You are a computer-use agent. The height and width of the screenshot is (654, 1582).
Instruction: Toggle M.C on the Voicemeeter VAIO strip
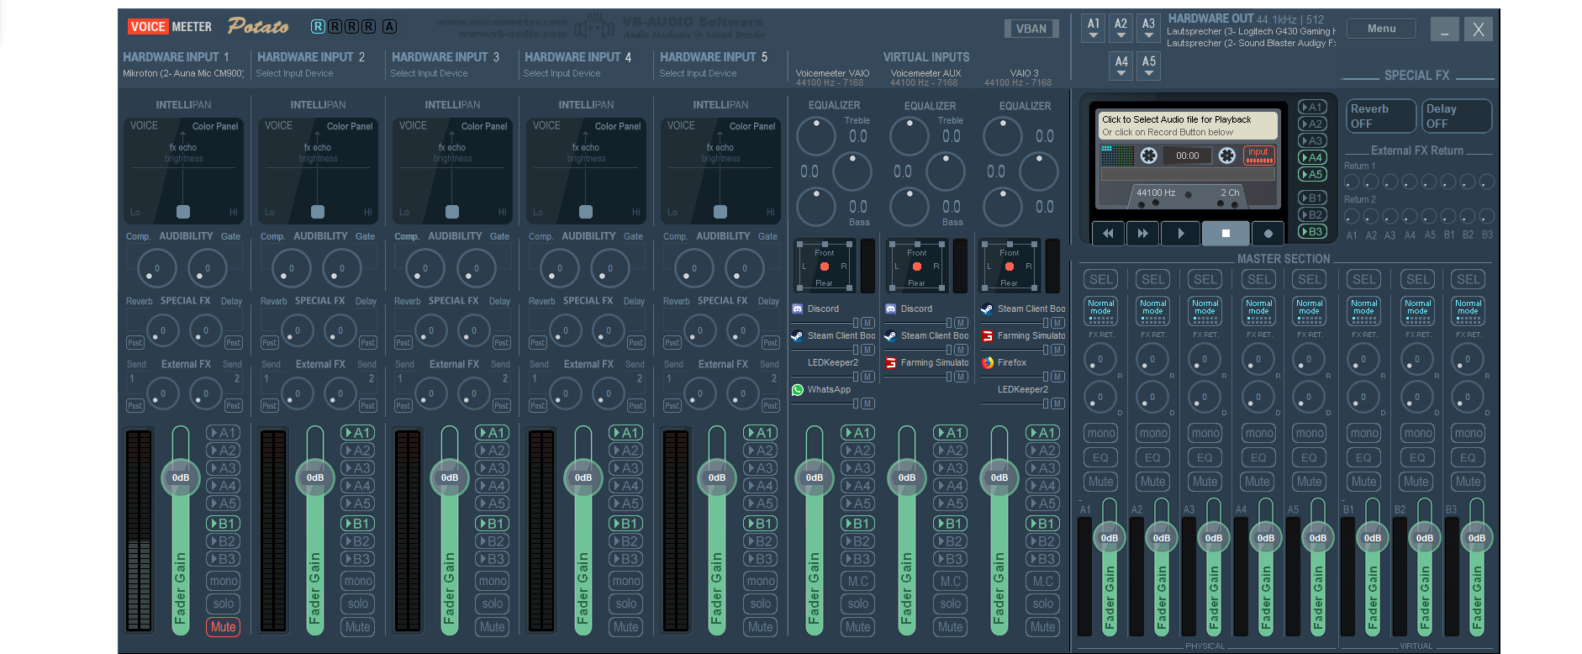click(x=857, y=581)
